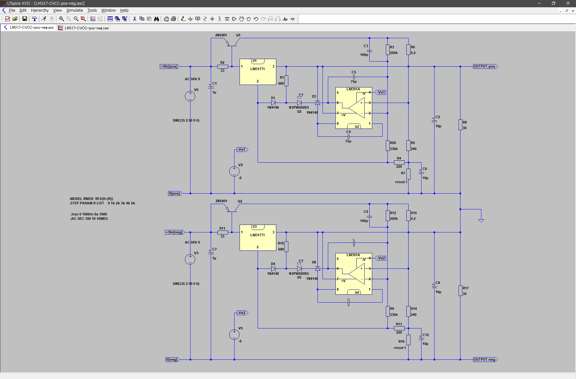Viewport: 576px width, 379px height.
Task: Click the OUTPUT-pos net label
Action: (485, 66)
